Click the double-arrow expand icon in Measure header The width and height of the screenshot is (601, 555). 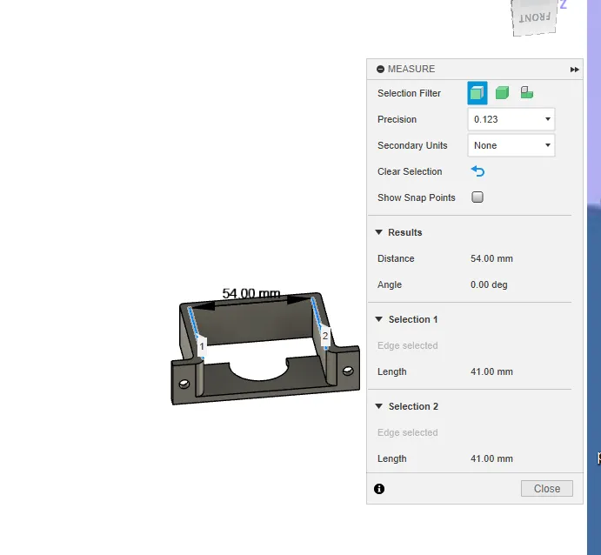pos(574,70)
